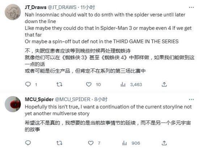The image size is (199, 148).
Task: Open more options on MCU_Spider tweet
Action: (191, 100)
